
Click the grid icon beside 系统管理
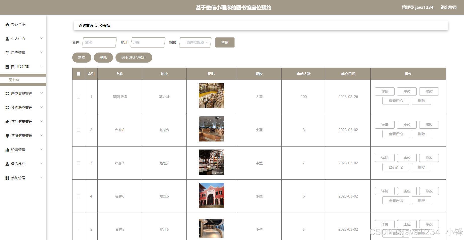7,178
